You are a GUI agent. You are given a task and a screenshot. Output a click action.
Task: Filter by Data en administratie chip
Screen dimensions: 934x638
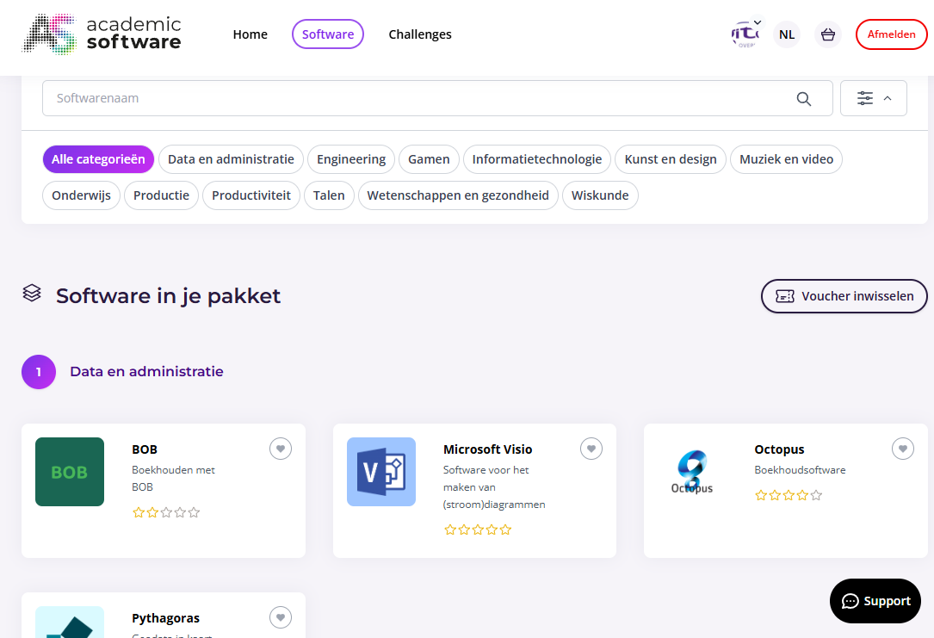(231, 159)
